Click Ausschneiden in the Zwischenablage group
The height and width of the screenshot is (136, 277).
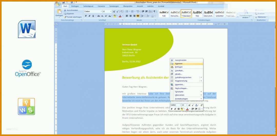[71, 10]
